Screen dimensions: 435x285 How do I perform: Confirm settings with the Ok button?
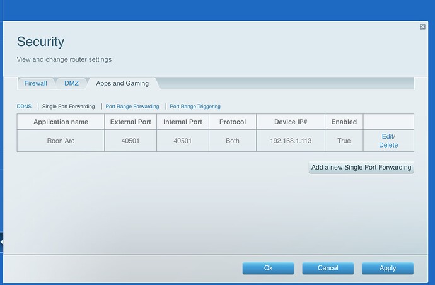(x=269, y=268)
